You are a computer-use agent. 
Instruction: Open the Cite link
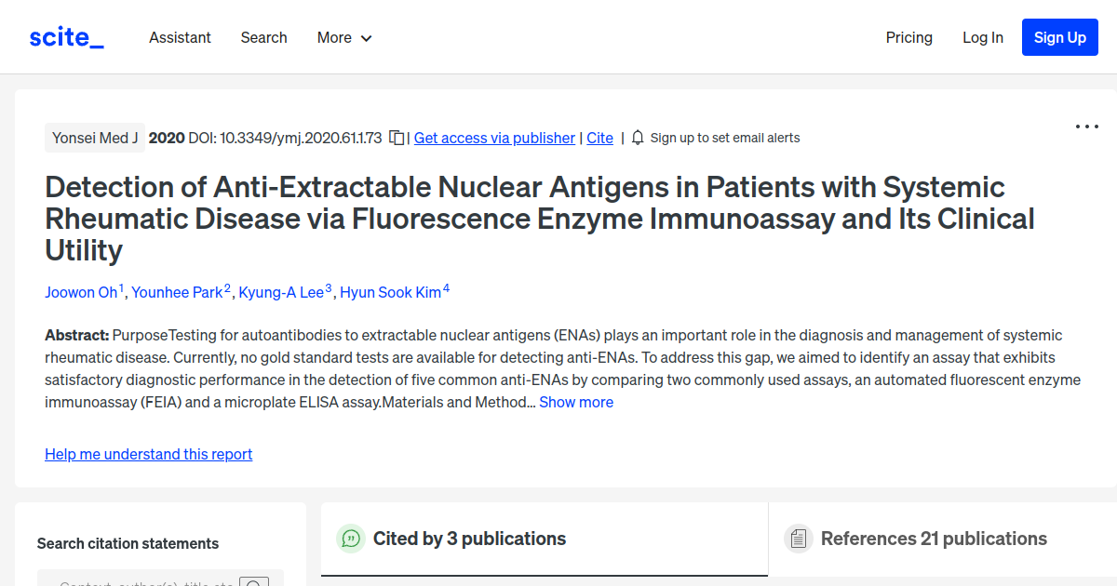click(599, 138)
